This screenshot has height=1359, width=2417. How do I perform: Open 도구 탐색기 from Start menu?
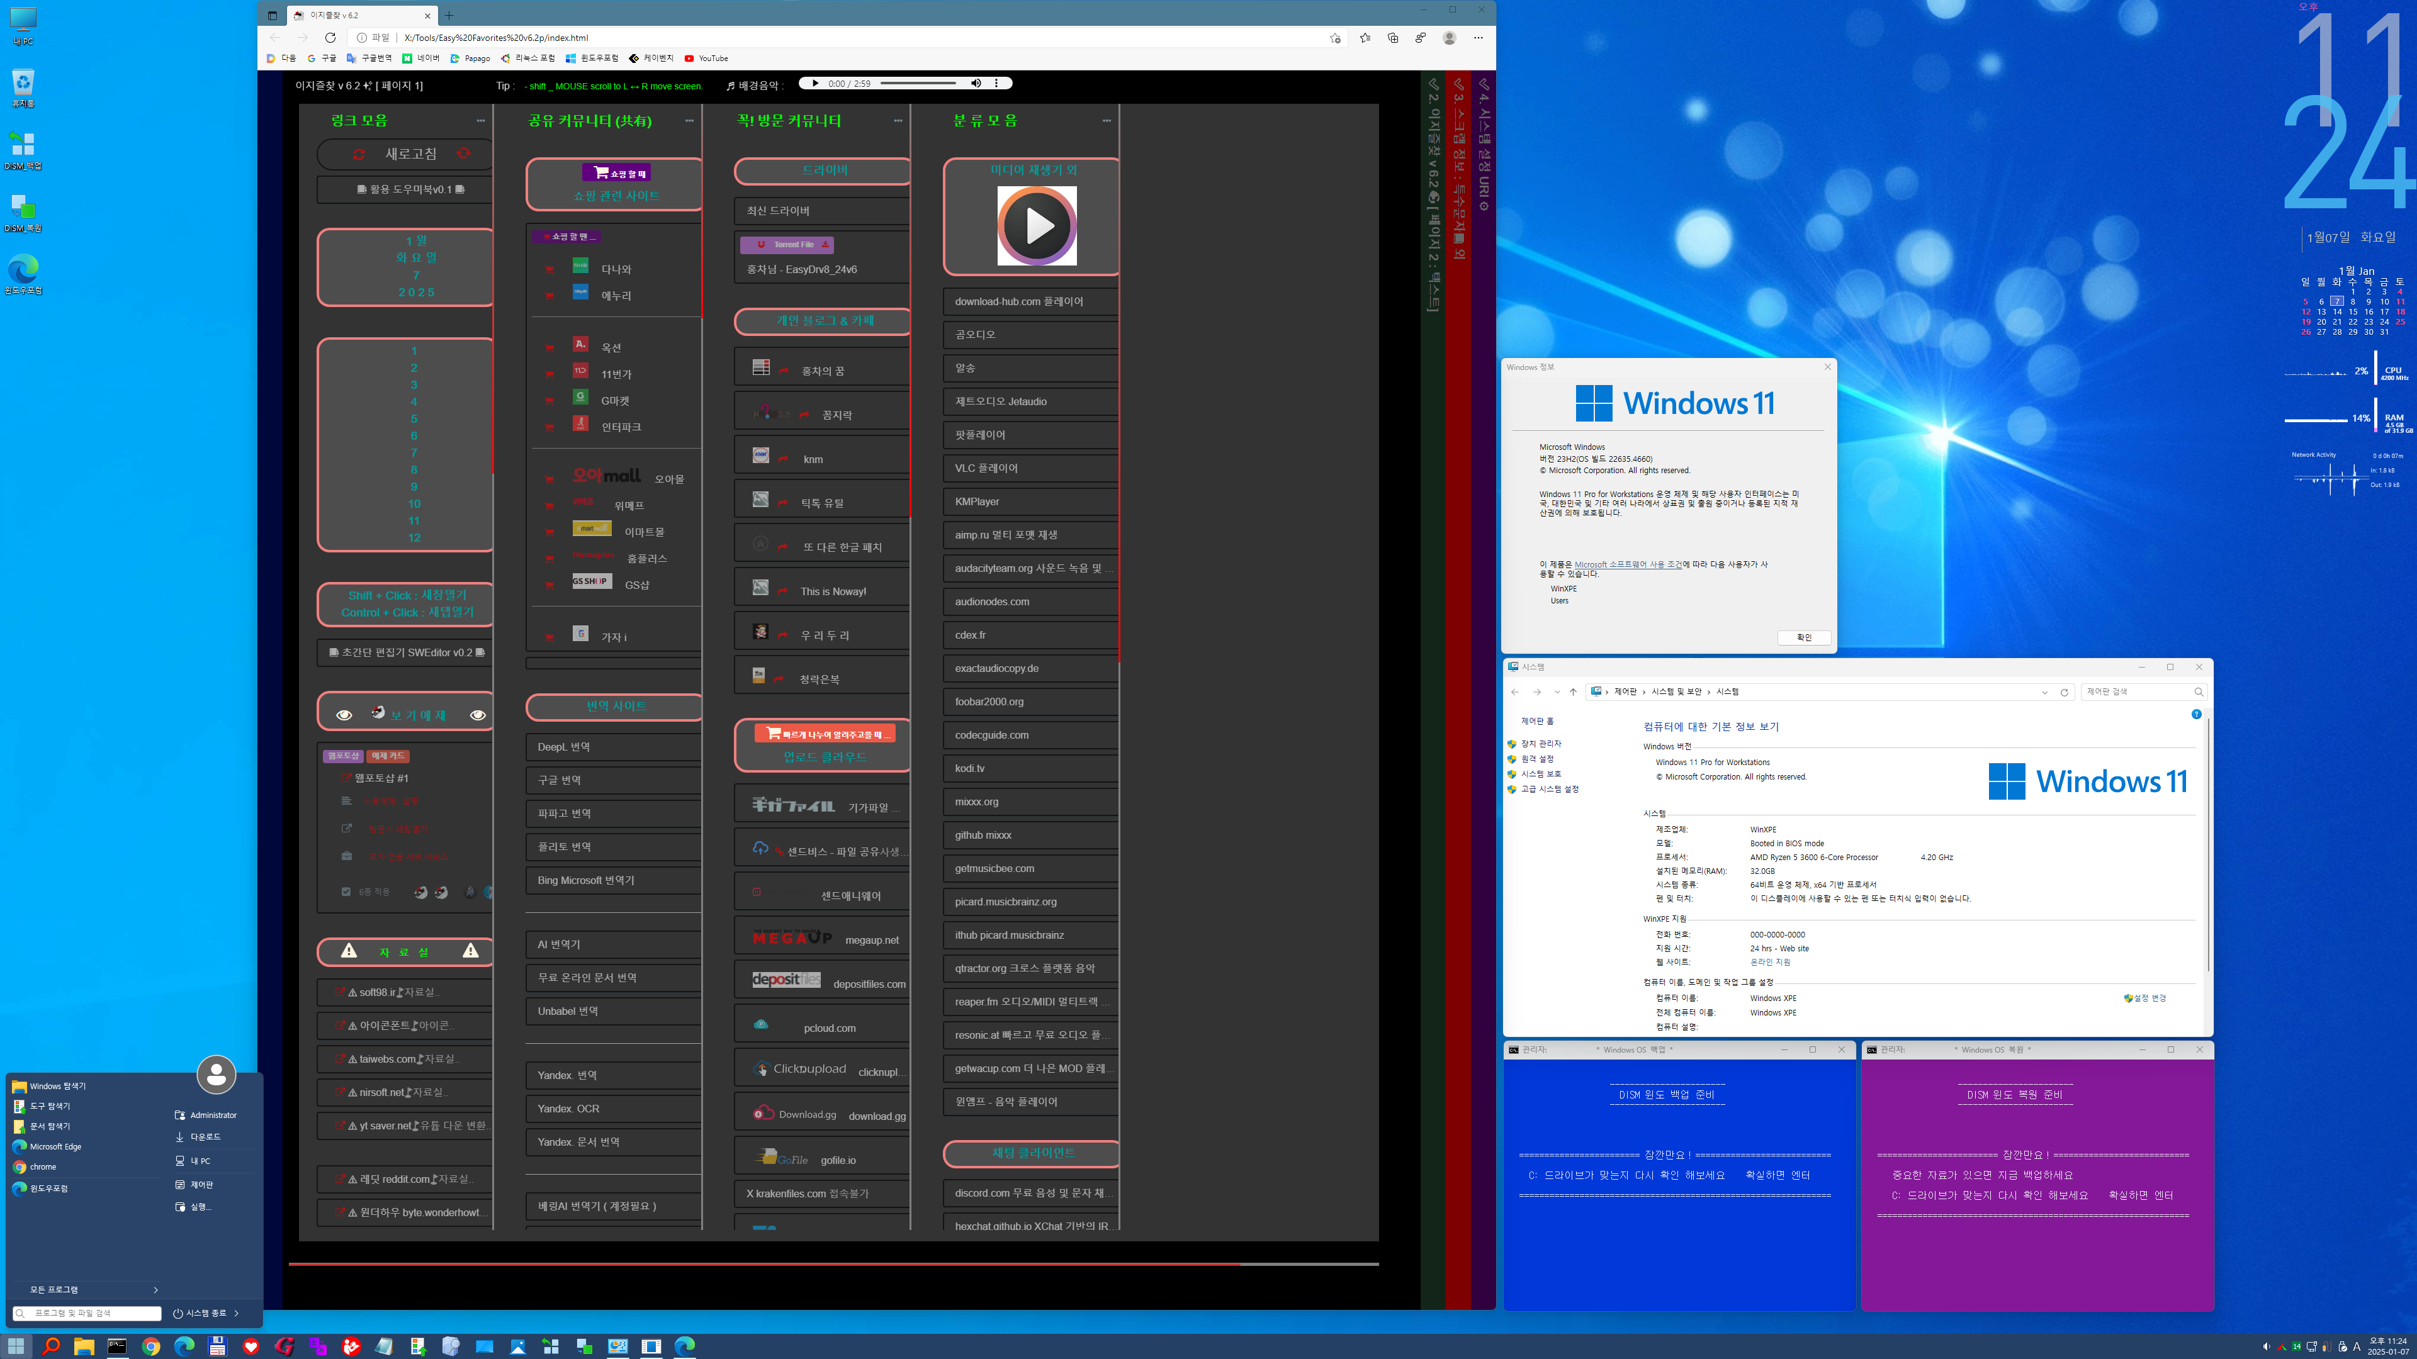tap(50, 1107)
